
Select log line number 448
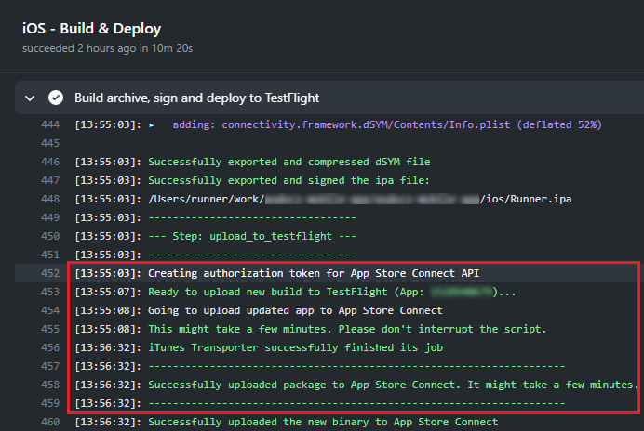click(50, 199)
